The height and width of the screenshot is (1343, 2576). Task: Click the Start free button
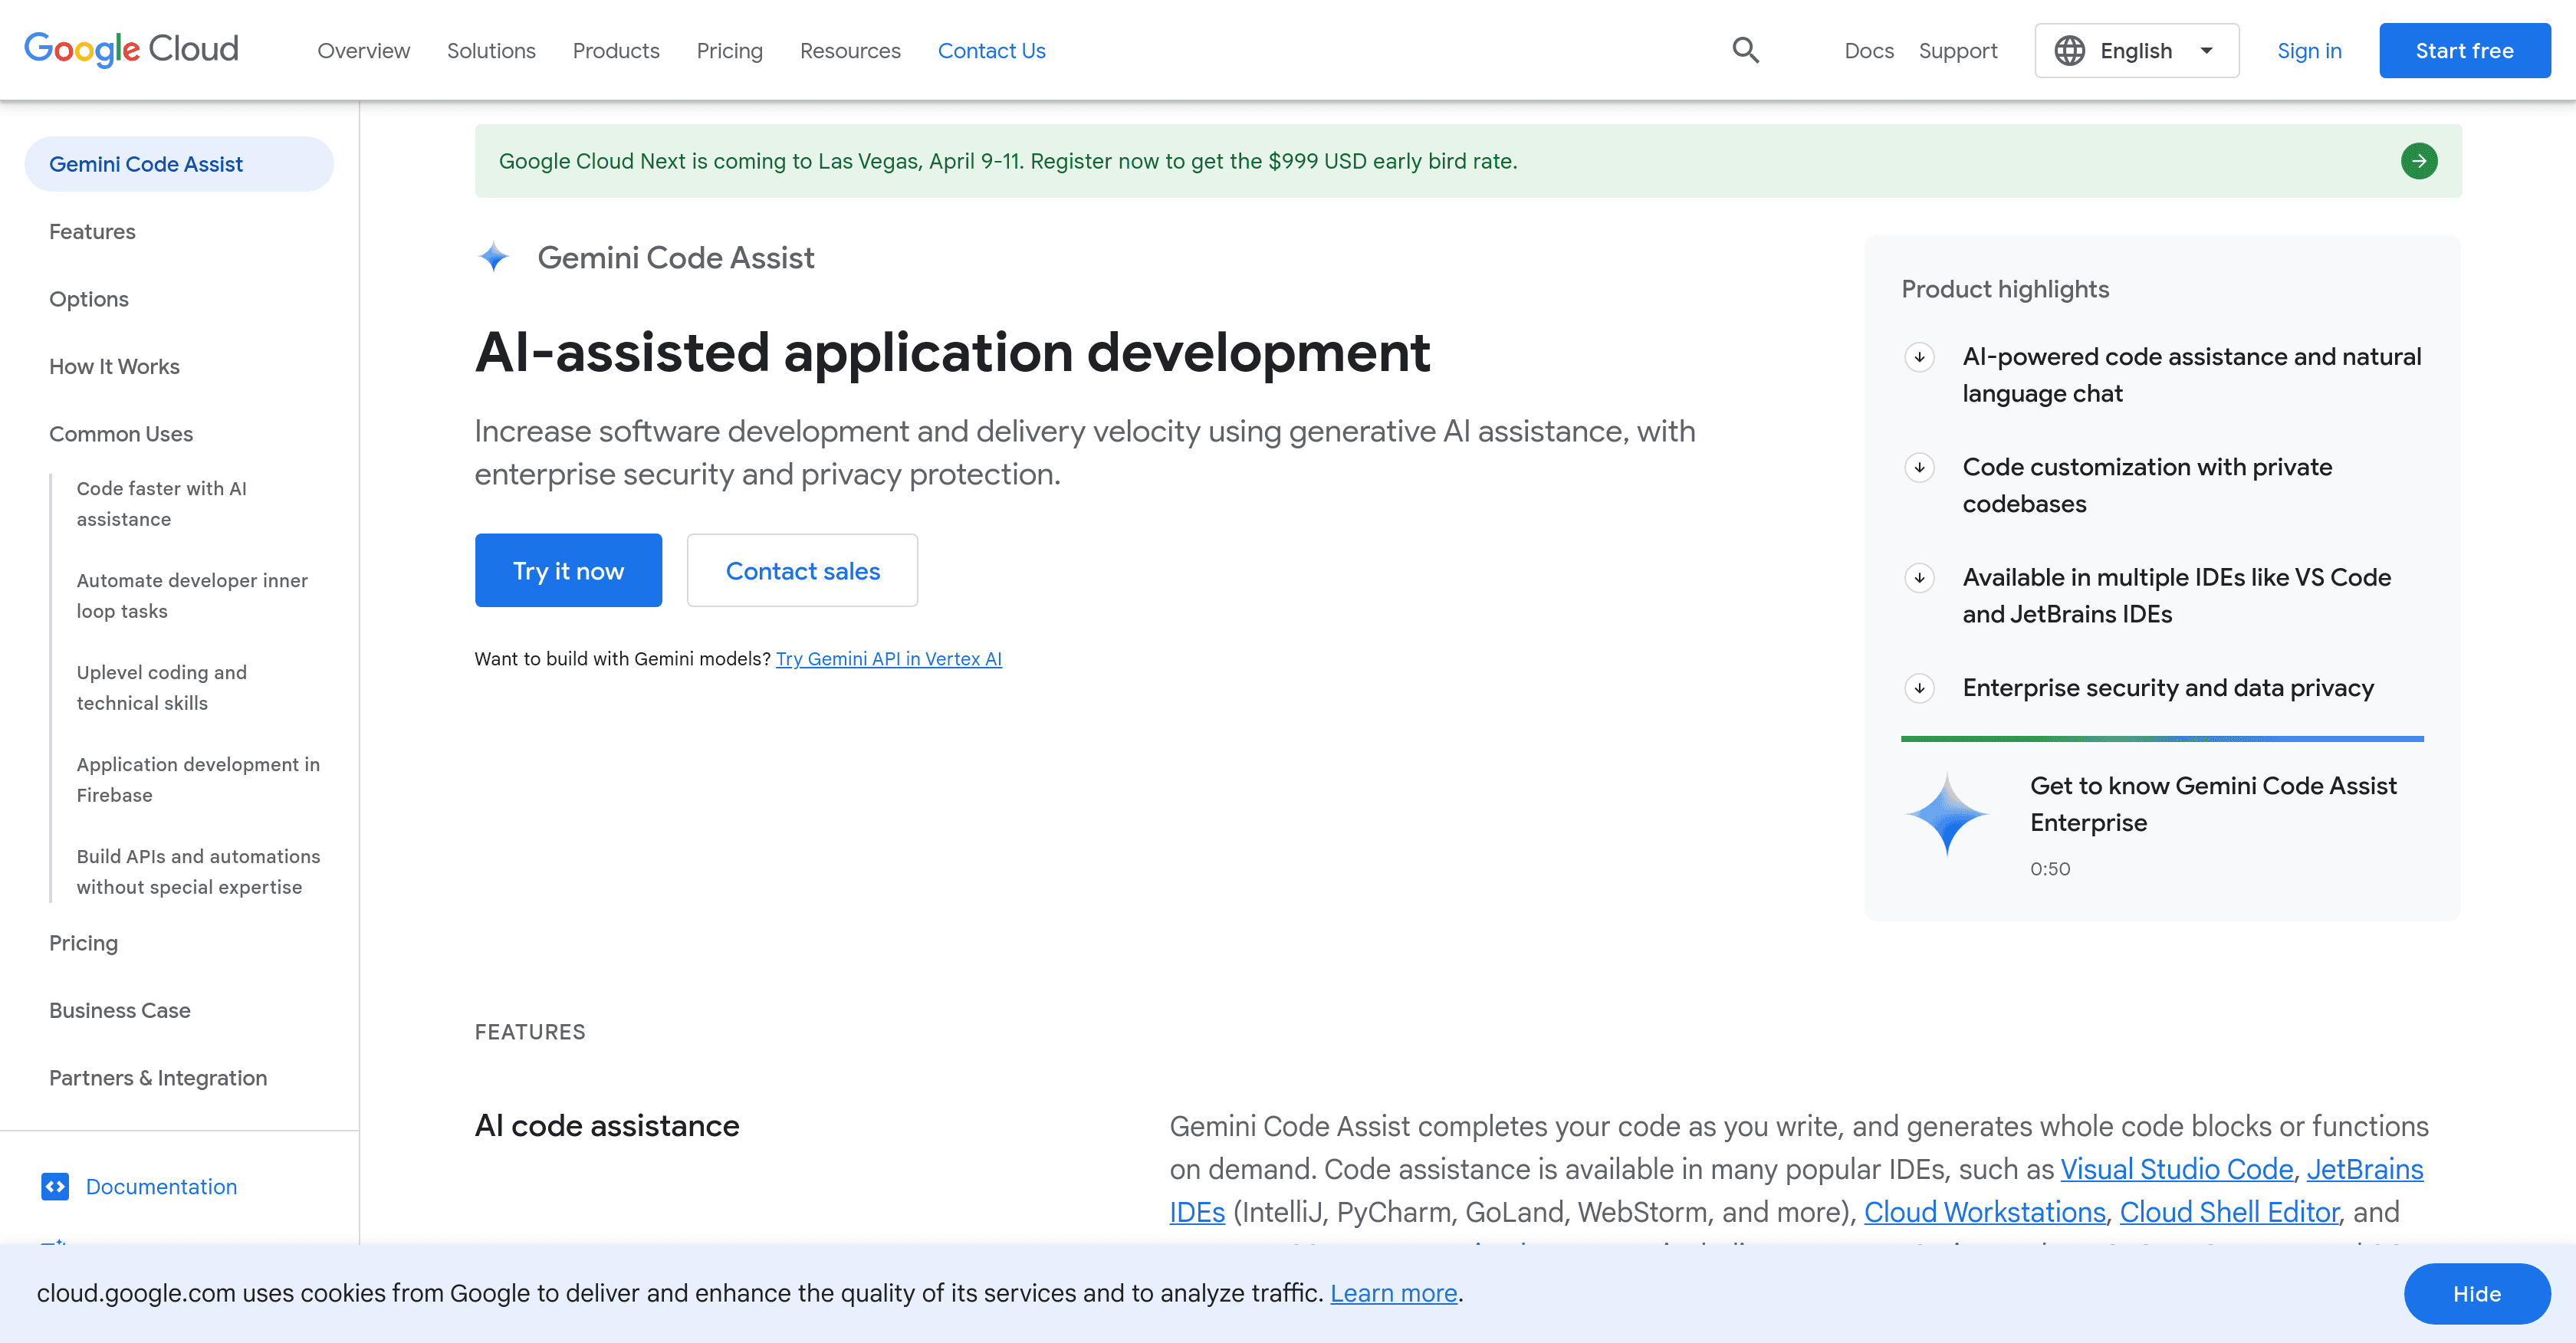(x=2463, y=51)
